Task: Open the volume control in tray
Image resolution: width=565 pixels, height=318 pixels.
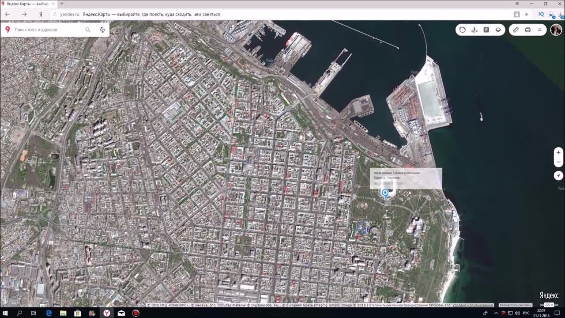Action: [517, 313]
